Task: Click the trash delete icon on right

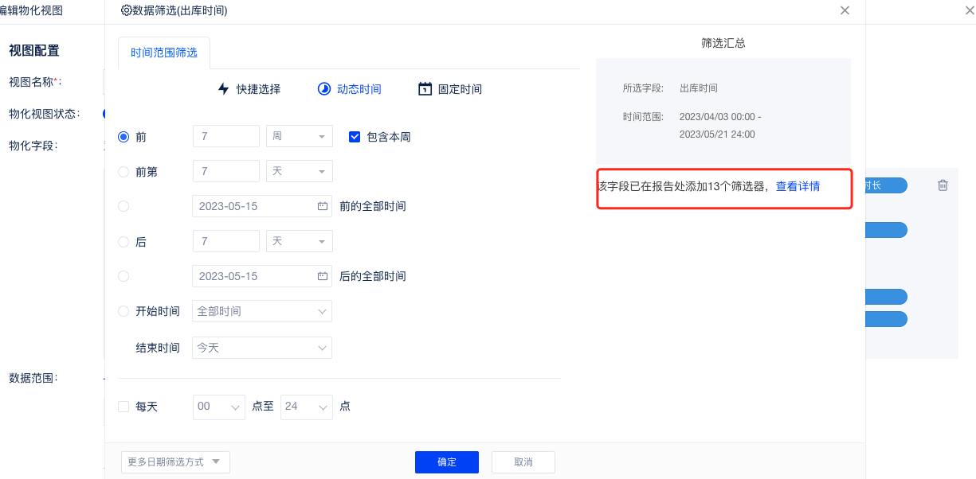Action: coord(943,185)
